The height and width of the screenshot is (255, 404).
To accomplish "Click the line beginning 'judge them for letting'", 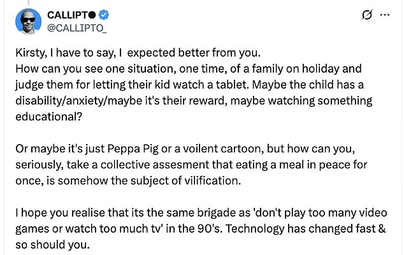I will pyautogui.click(x=189, y=85).
